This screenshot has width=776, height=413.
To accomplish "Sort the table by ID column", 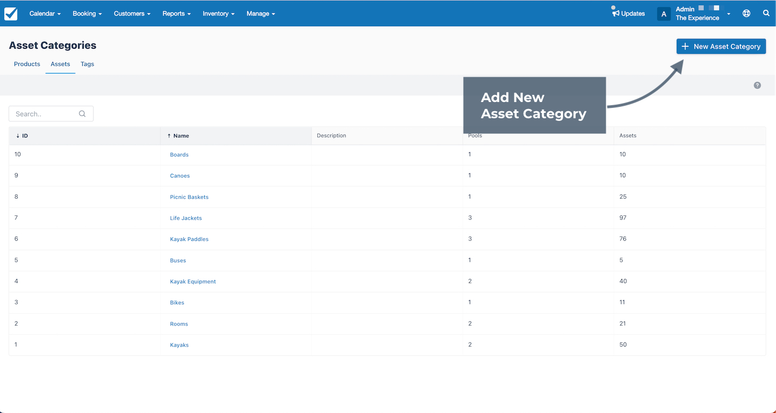I will [x=85, y=136].
